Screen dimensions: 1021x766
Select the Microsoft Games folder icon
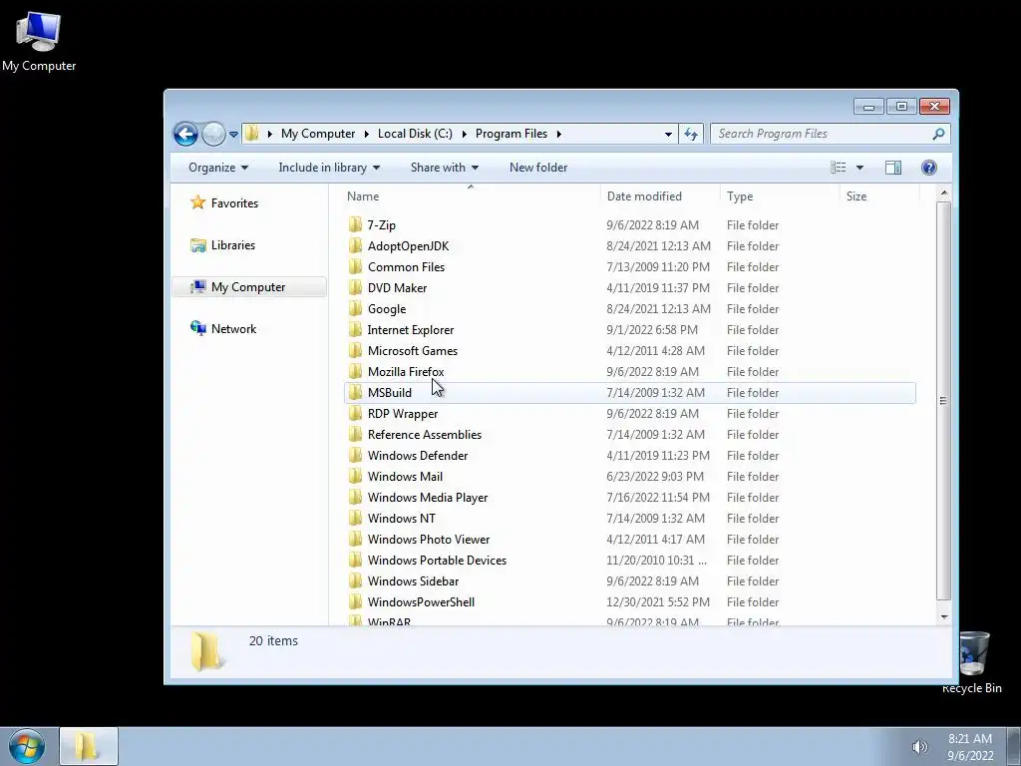point(355,351)
